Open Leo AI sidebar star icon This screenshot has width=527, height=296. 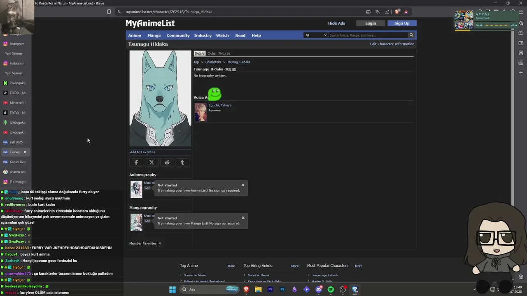click(x=521, y=23)
